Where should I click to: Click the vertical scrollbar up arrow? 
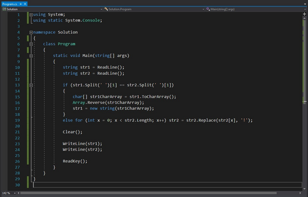(x=305, y=18)
